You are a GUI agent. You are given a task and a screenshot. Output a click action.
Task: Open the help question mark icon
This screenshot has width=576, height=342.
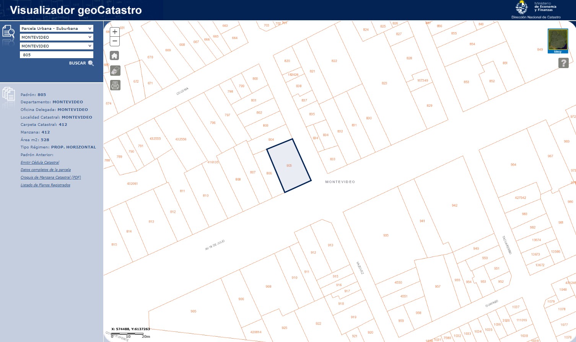(563, 63)
